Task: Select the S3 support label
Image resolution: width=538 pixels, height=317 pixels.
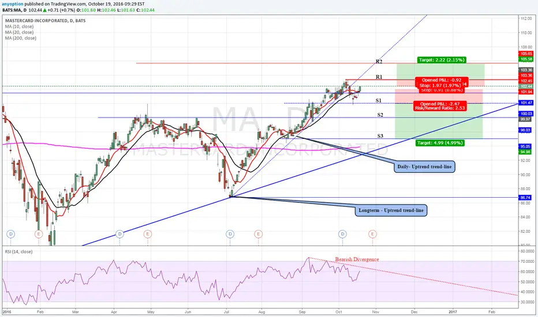Action: (380, 136)
